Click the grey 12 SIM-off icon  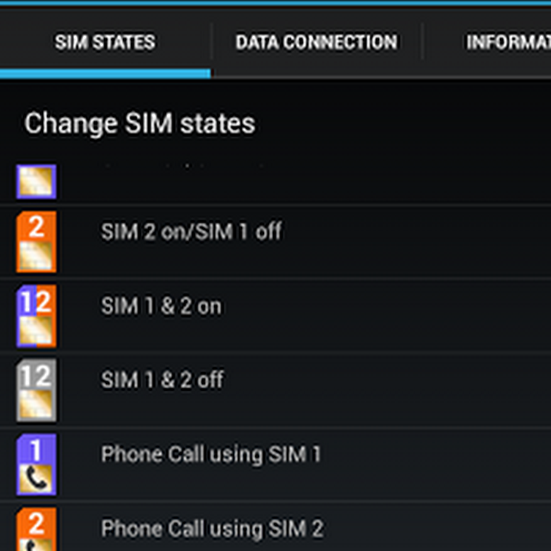(x=36, y=390)
